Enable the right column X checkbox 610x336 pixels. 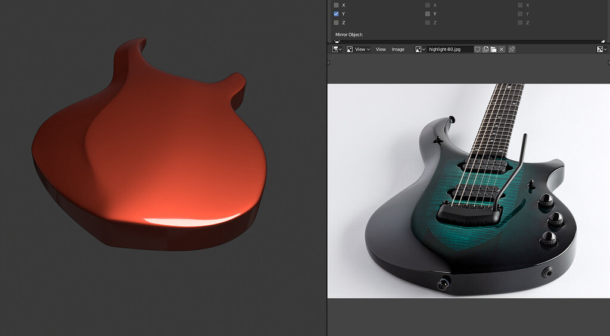coord(520,5)
